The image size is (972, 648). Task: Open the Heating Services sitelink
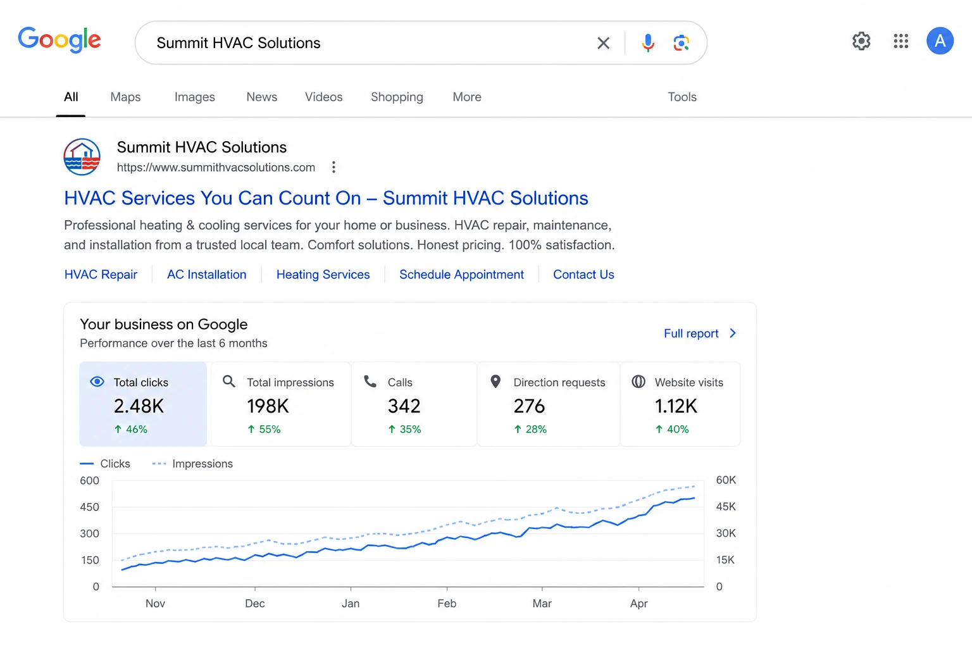coord(323,275)
